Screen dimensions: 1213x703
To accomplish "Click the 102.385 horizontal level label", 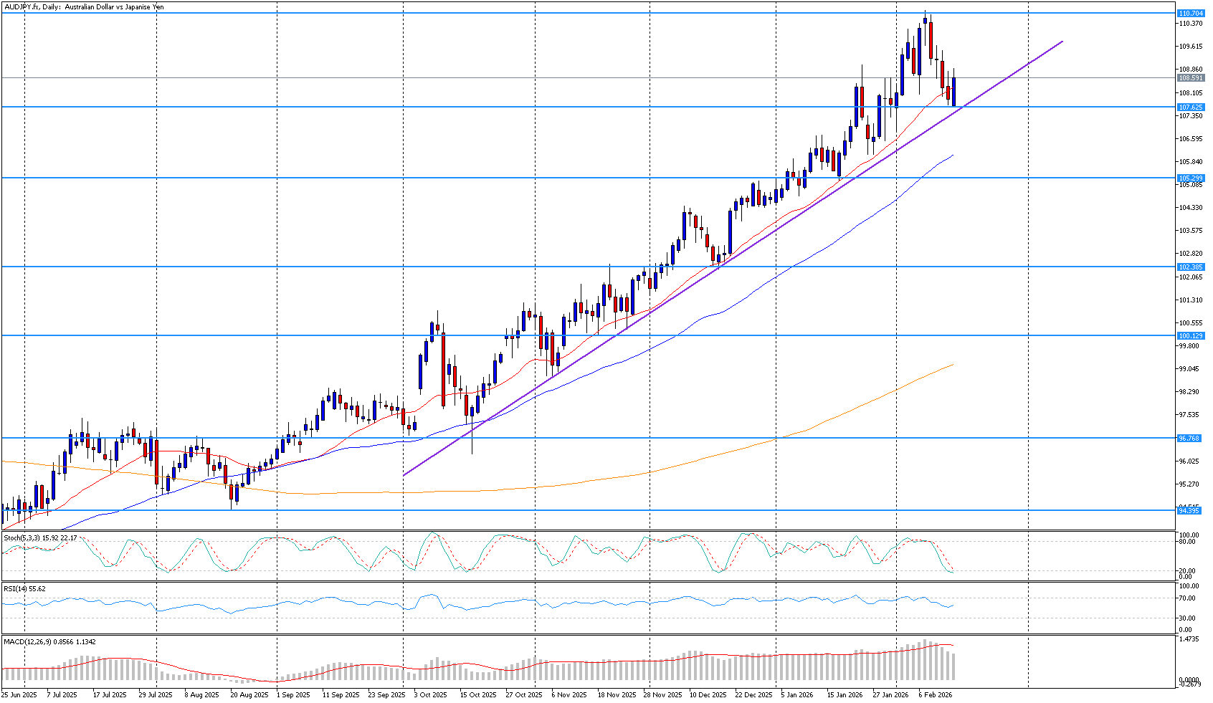I will [x=1191, y=267].
